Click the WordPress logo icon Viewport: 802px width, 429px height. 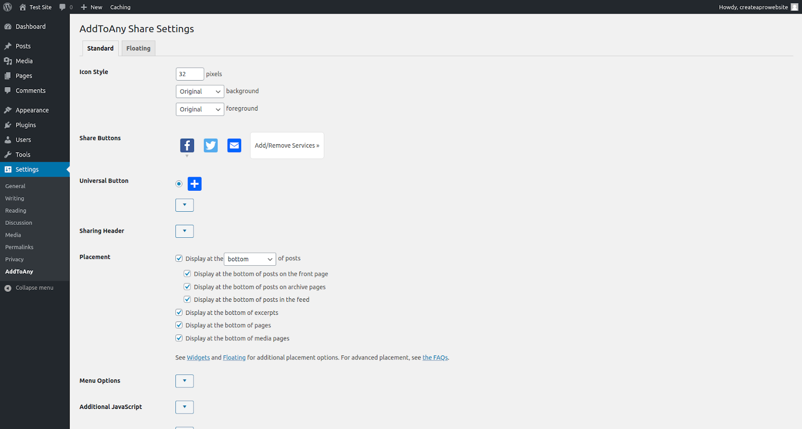point(8,7)
